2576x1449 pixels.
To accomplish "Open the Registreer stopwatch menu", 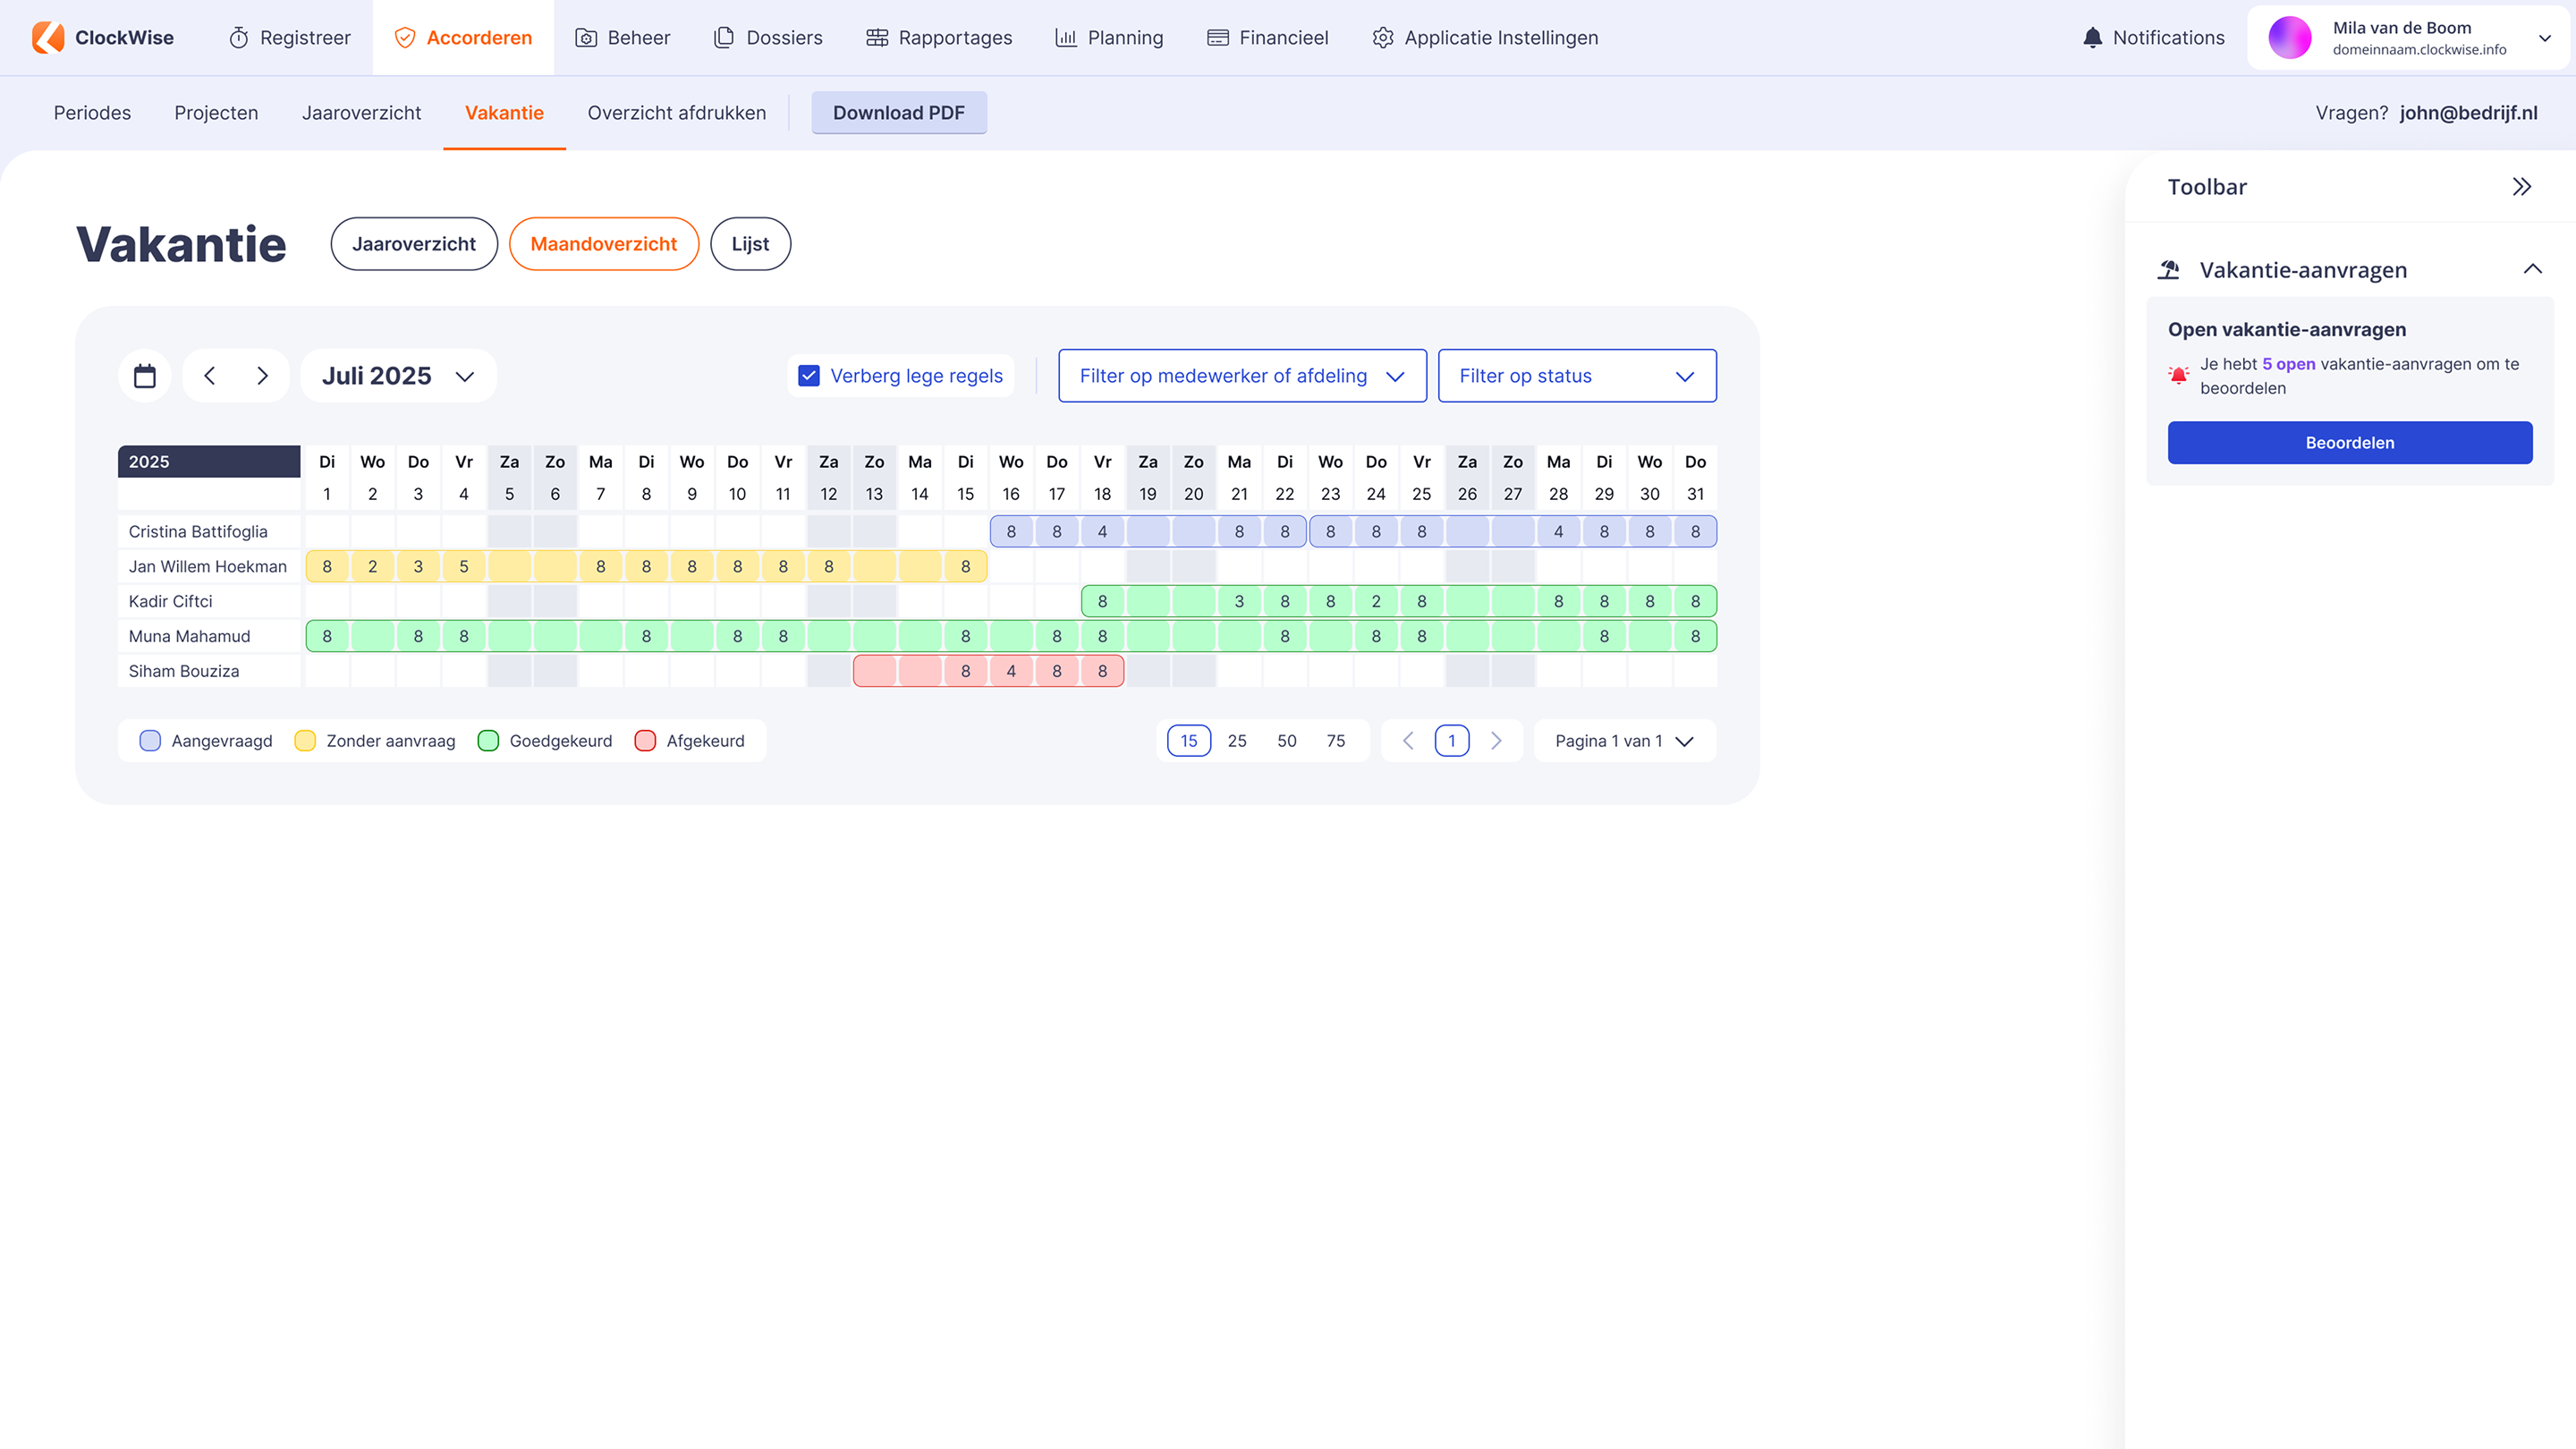I will (x=290, y=38).
